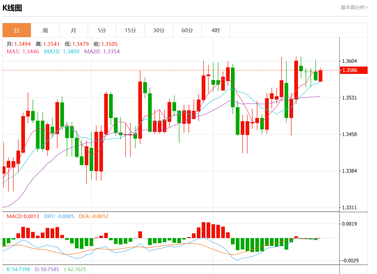This screenshot has height=274, width=377.
Task: Open the 4时 interval tab
Action: click(x=216, y=30)
